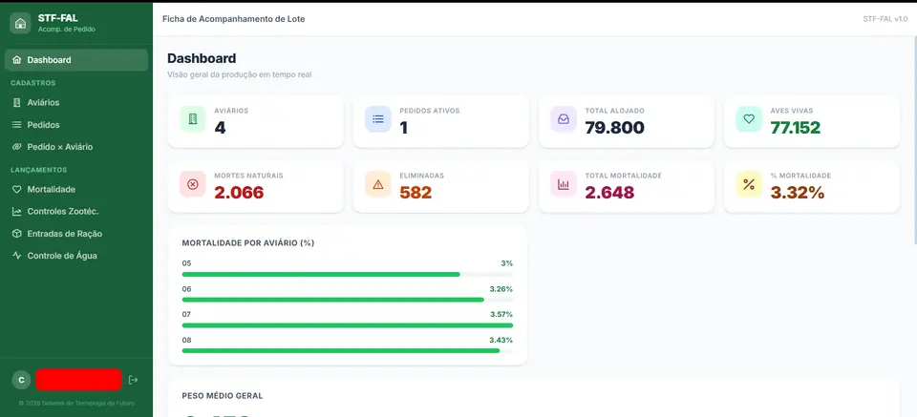917x417 pixels.
Task: Click the Mortes Naturais circled-X icon
Action: 192,184
